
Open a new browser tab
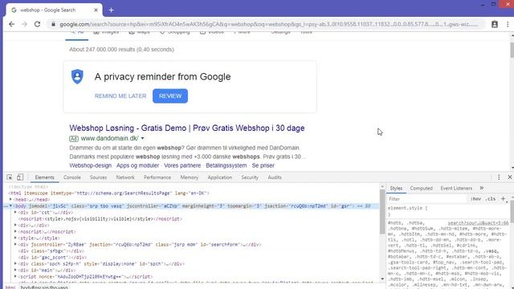click(x=111, y=10)
